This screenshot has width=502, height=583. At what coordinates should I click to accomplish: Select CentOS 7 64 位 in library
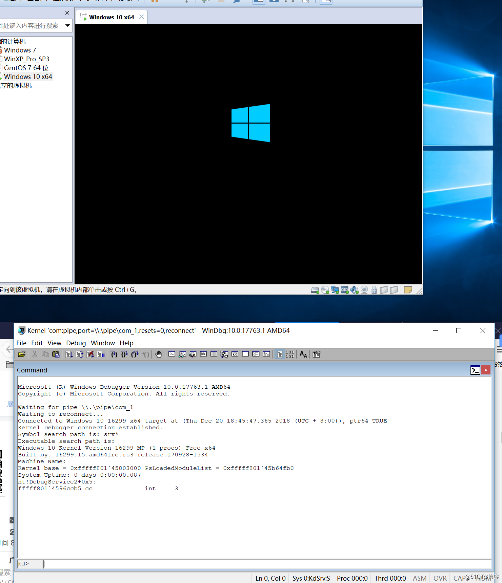[26, 68]
